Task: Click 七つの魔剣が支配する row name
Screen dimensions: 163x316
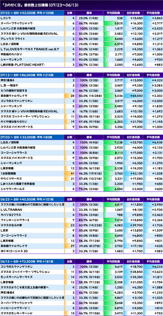Action: (x=14, y=90)
